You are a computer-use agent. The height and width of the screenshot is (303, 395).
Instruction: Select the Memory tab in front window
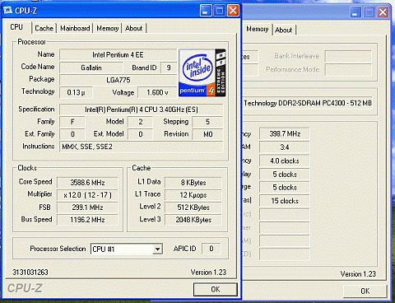(x=108, y=28)
